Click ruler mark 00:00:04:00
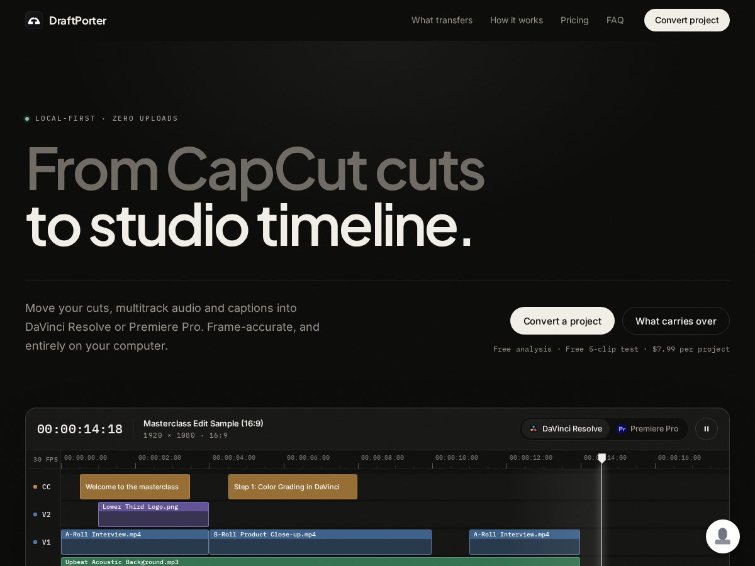This screenshot has width=755, height=566. point(234,458)
